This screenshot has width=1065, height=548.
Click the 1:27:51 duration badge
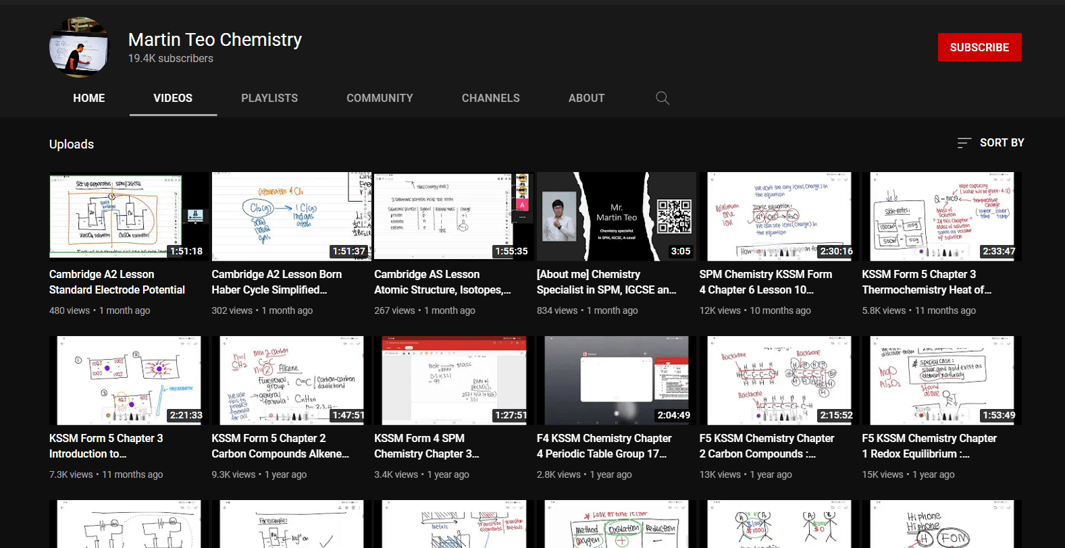click(511, 415)
